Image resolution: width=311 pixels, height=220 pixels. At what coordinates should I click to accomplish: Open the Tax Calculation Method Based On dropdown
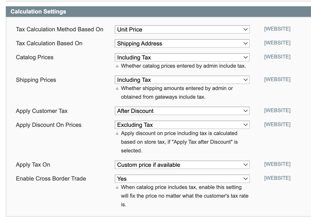tap(182, 29)
